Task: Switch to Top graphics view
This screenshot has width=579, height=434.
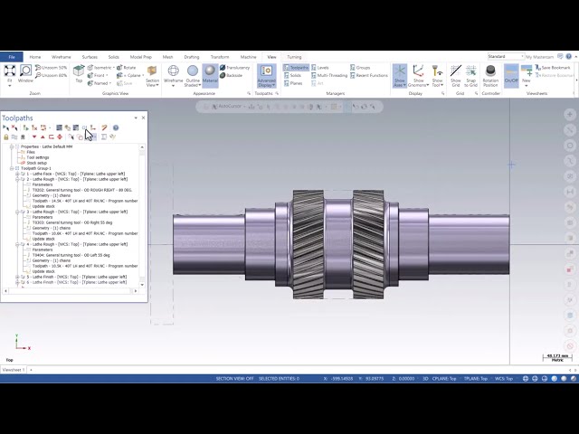Action: [x=79, y=73]
